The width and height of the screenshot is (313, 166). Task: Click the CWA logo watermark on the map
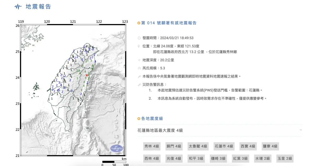tap(117, 147)
